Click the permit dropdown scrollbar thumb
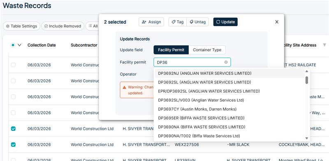The height and width of the screenshot is (161, 329). pyautogui.click(x=306, y=80)
